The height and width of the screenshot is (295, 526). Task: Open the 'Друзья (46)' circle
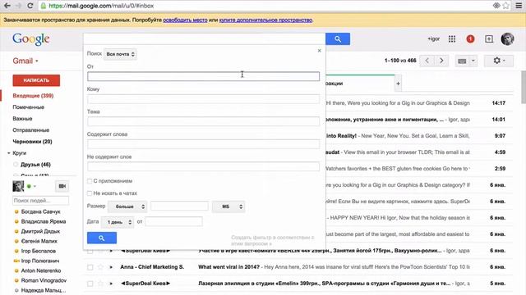point(35,165)
